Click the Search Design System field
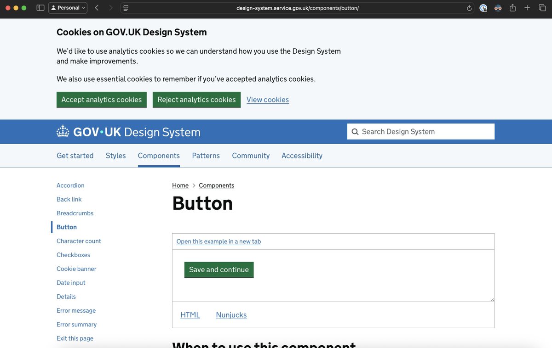Image resolution: width=552 pixels, height=348 pixels. (421, 131)
